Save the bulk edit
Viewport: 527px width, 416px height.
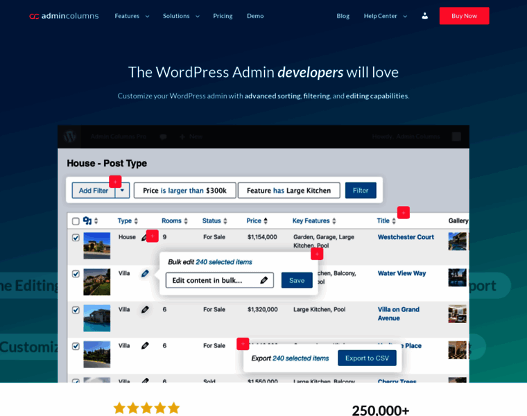point(297,280)
